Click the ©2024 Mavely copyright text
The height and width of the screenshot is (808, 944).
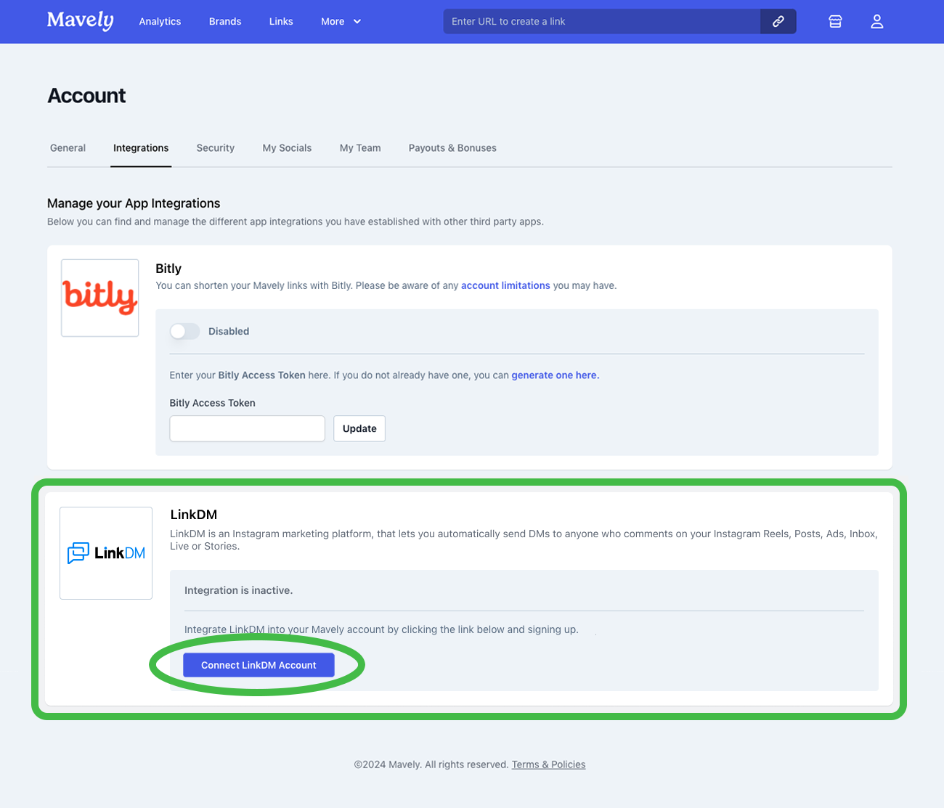pyautogui.click(x=431, y=764)
